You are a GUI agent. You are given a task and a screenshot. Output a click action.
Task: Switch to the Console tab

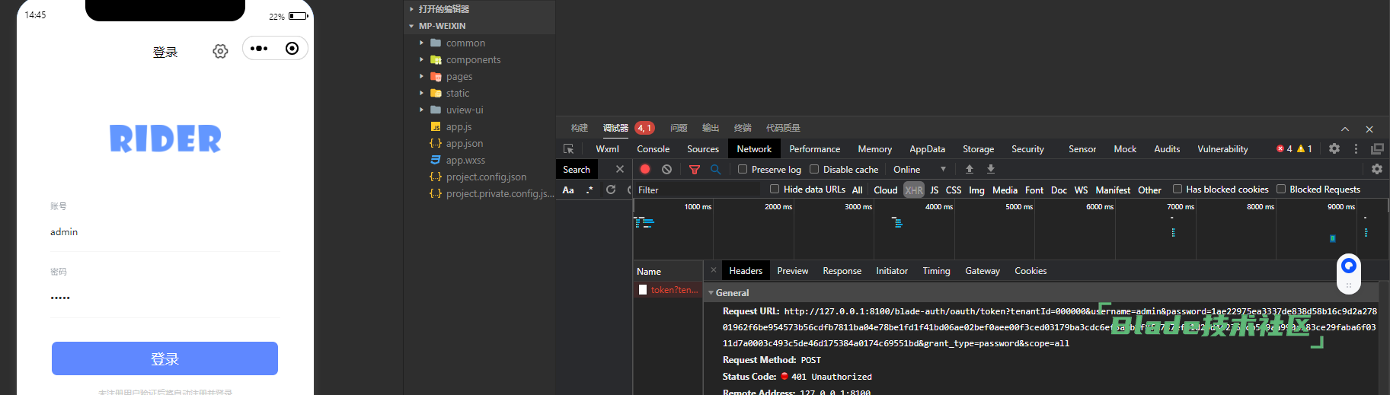coord(653,149)
